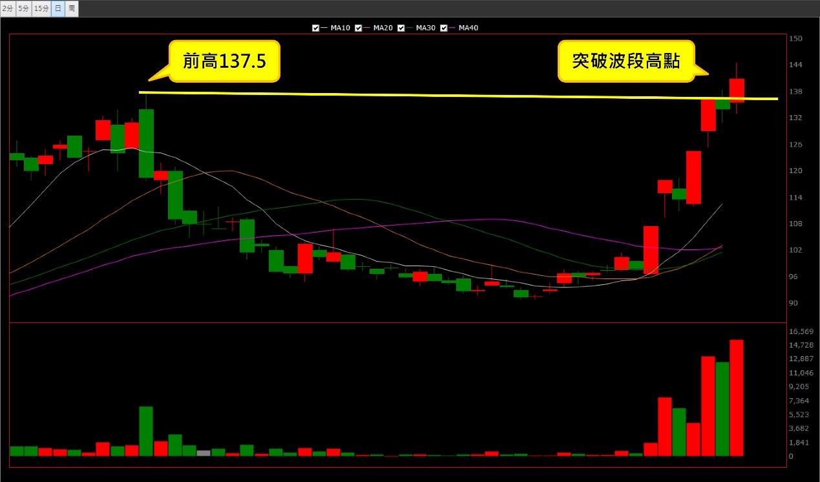Image resolution: width=820 pixels, height=482 pixels.
Task: Select the 日 daily chart tab
Action: 58,8
